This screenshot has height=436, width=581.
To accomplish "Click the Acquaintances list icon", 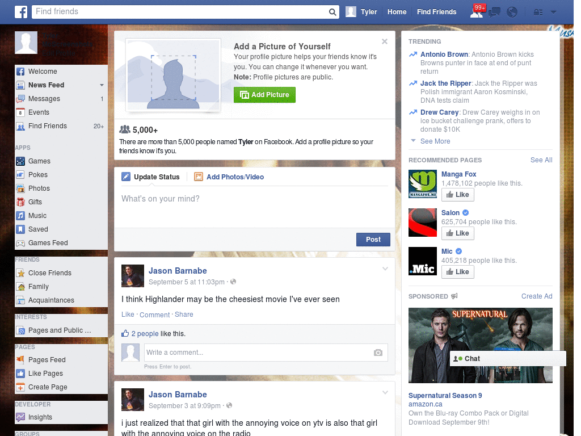I will coord(20,300).
